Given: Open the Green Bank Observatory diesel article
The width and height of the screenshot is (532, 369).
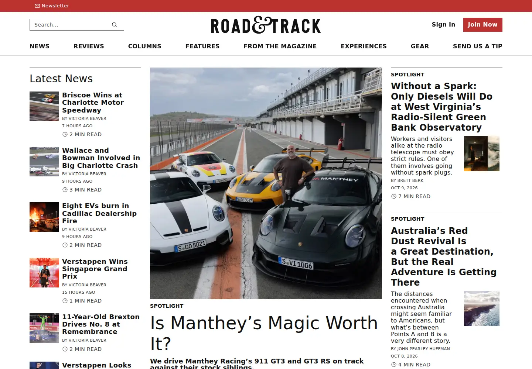Looking at the screenshot, I should 441,107.
